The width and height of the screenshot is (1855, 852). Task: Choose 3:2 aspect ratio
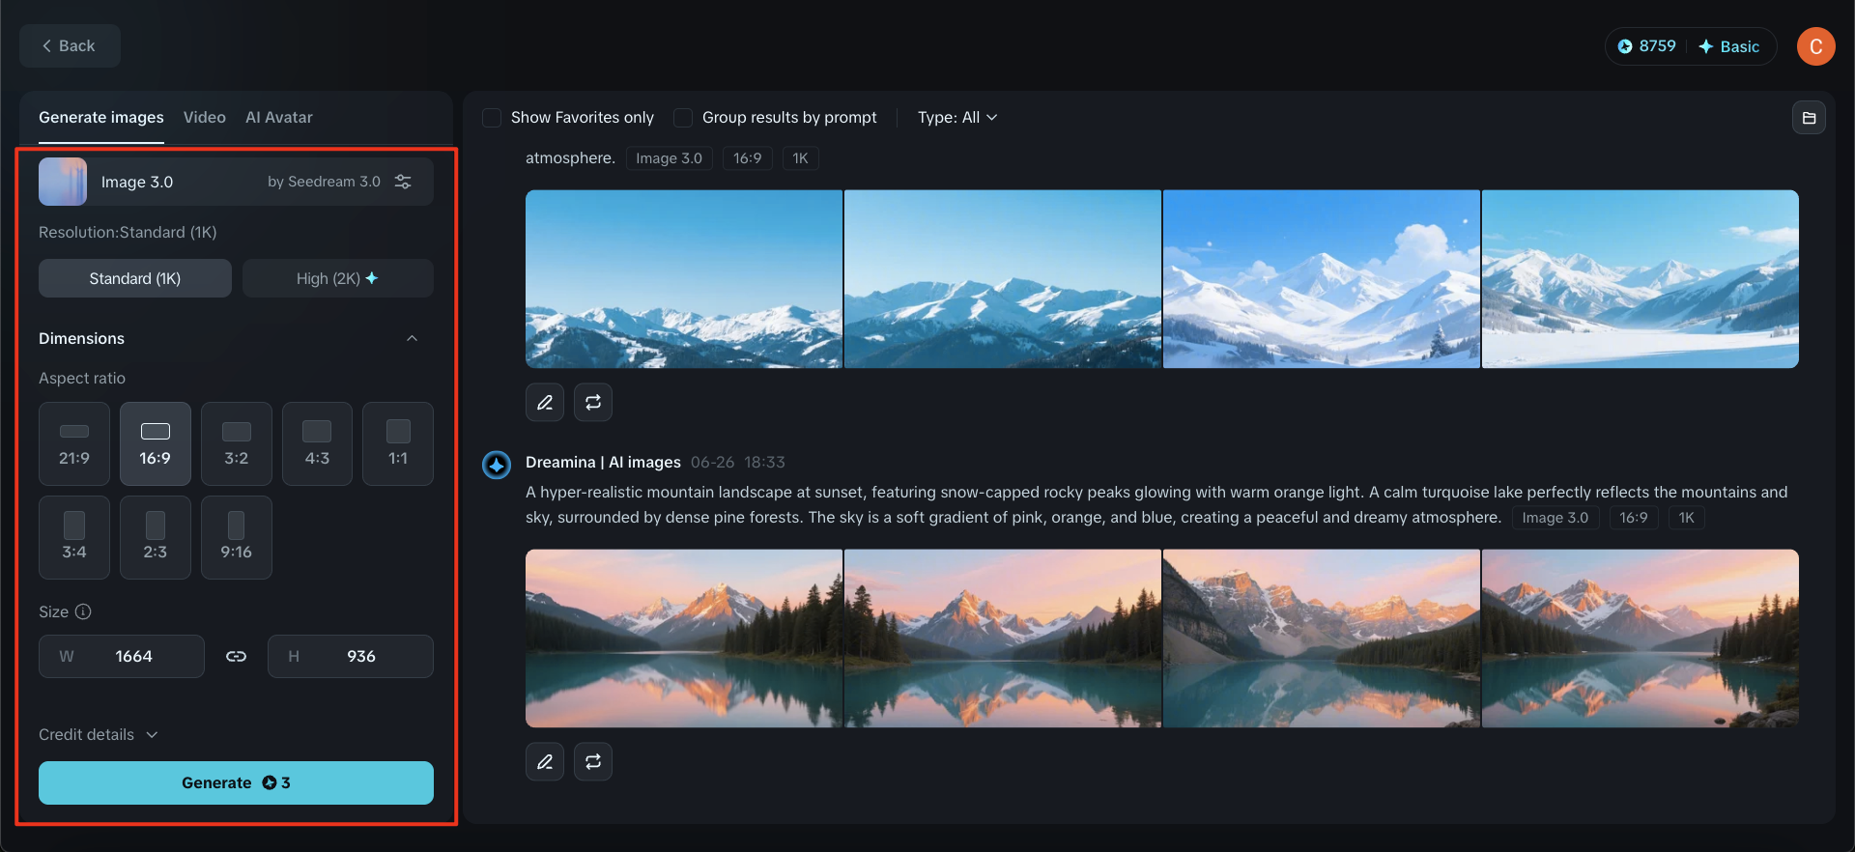click(x=237, y=443)
